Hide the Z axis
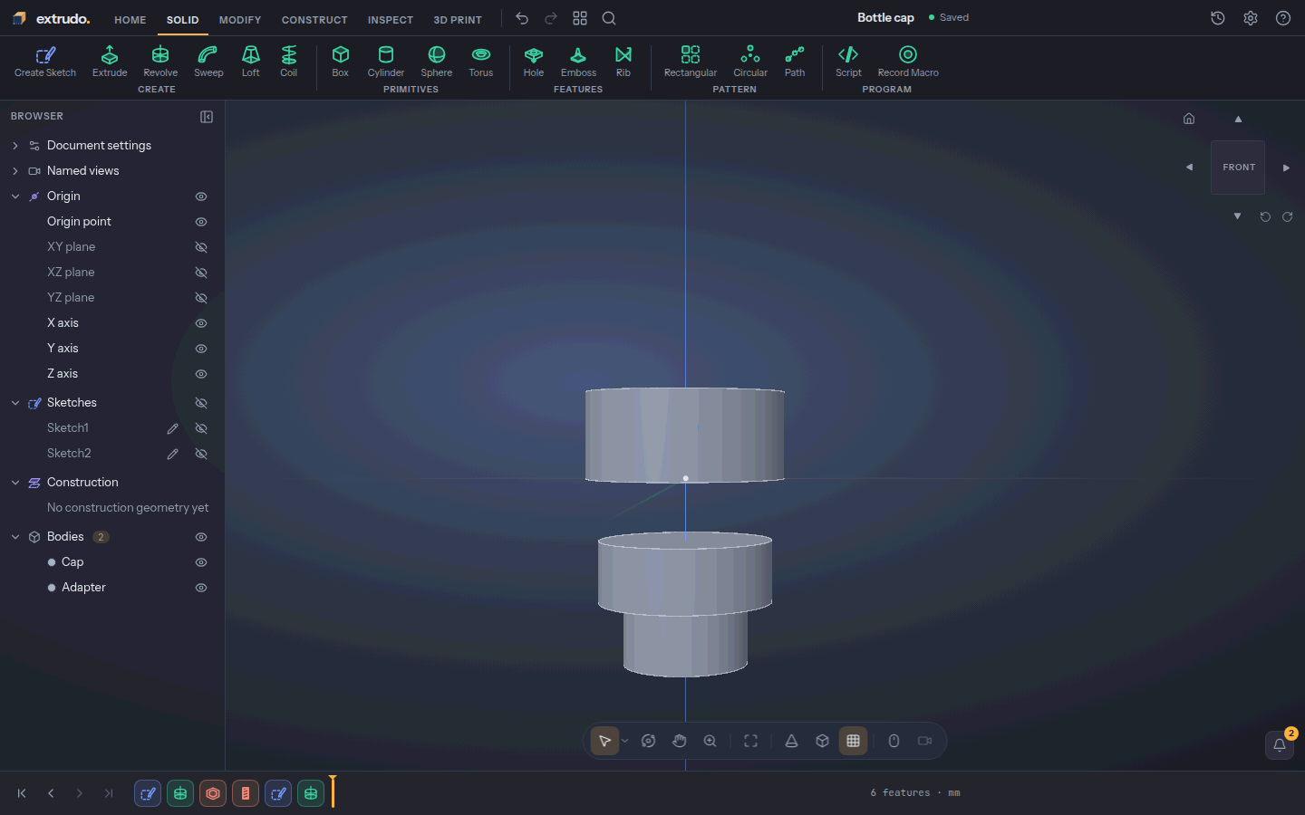Viewport: 1305px width, 815px height. pyautogui.click(x=201, y=374)
